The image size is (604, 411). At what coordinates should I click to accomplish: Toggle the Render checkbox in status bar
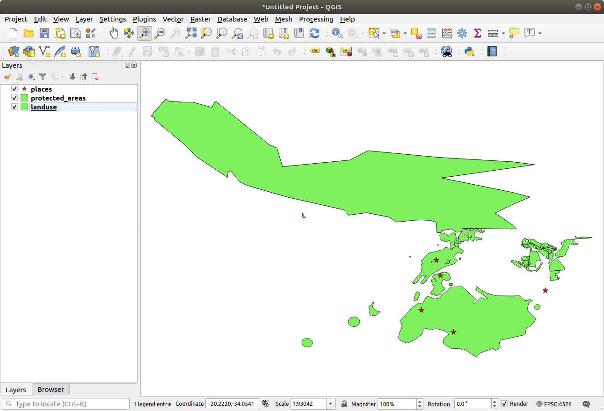[504, 404]
